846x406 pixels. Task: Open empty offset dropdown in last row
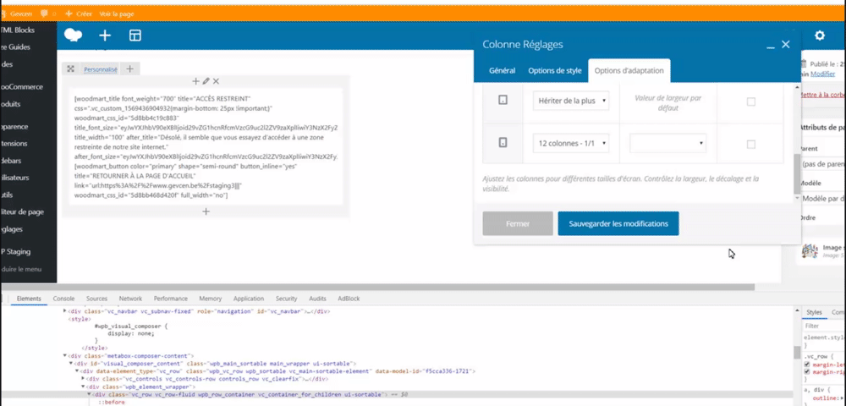pos(668,144)
